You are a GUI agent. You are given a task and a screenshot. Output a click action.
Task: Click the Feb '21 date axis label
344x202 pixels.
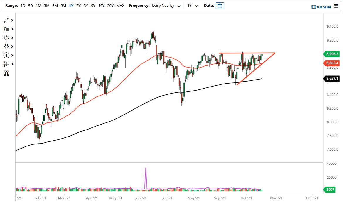tap(40, 198)
